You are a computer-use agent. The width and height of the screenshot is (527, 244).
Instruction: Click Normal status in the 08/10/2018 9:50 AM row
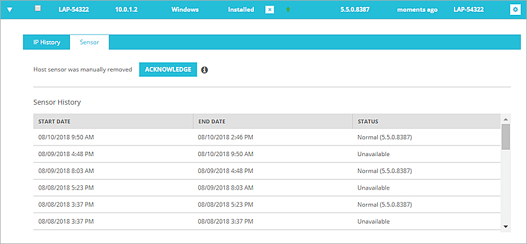[385, 137]
